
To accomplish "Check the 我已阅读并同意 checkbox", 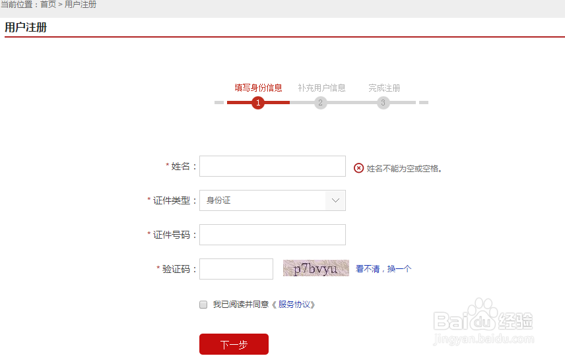I will (203, 305).
